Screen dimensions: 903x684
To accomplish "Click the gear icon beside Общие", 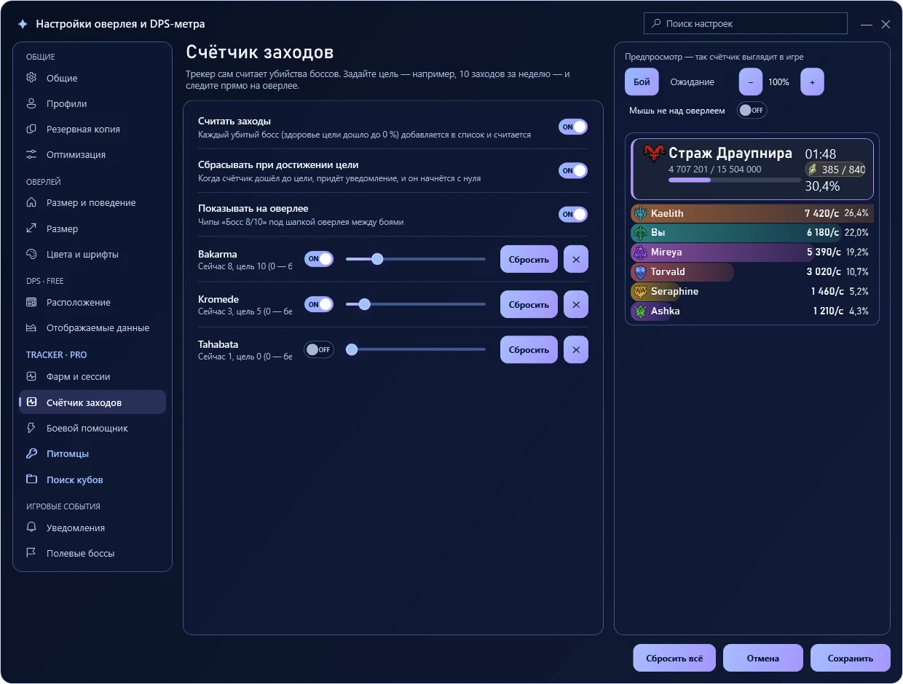I will [x=31, y=78].
